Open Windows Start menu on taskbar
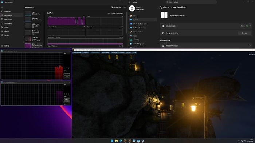The width and height of the screenshot is (255, 143). coord(112,141)
